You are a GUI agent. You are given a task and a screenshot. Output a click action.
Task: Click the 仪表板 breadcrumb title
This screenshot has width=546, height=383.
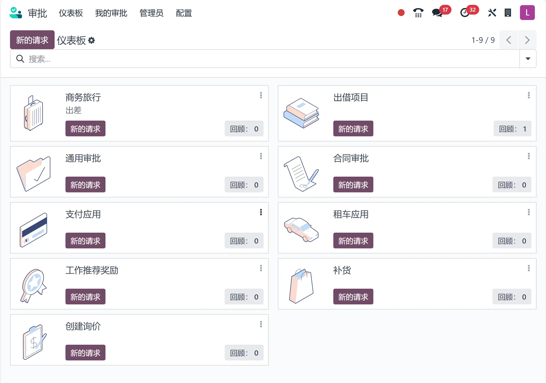point(71,40)
